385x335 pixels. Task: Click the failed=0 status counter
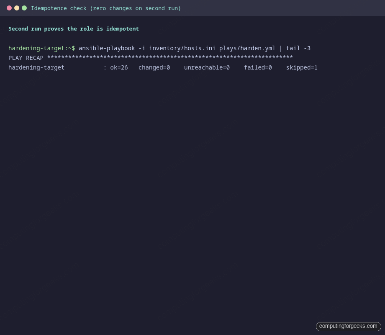tap(258, 67)
